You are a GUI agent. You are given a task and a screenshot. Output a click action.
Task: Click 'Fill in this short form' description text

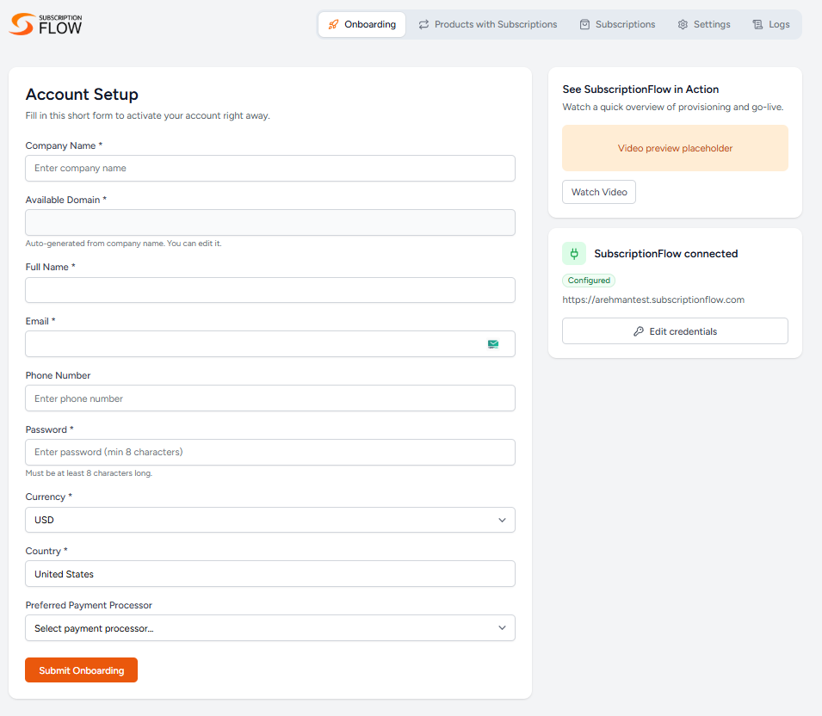(147, 115)
